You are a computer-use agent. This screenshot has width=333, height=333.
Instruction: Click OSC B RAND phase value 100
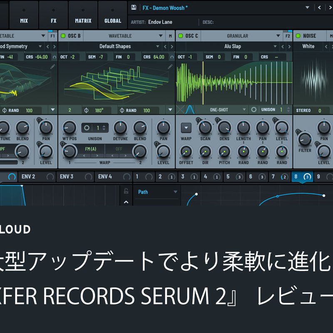(147, 110)
